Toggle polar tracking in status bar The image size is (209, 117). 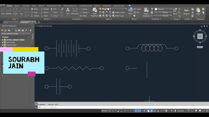click(125, 110)
